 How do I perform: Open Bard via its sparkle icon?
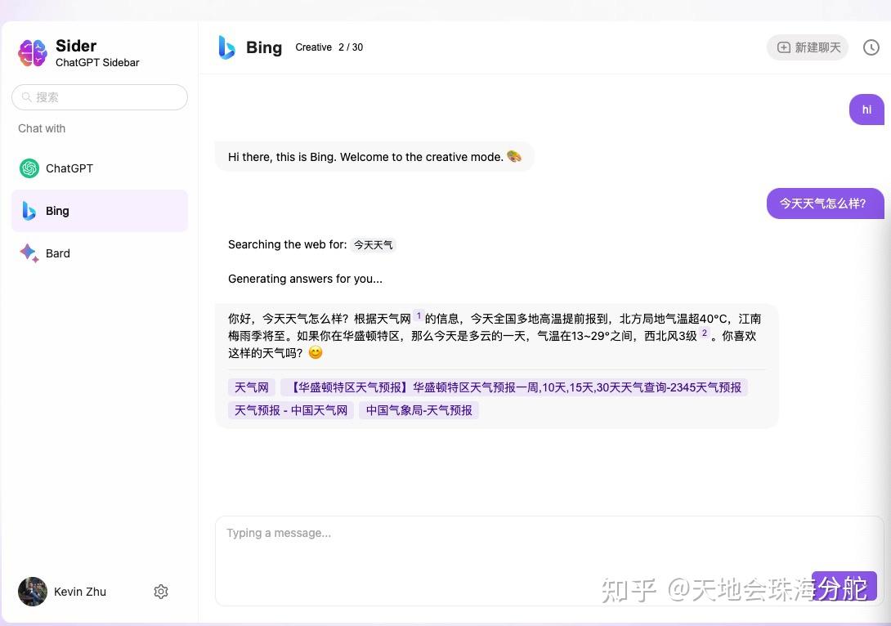coord(29,253)
